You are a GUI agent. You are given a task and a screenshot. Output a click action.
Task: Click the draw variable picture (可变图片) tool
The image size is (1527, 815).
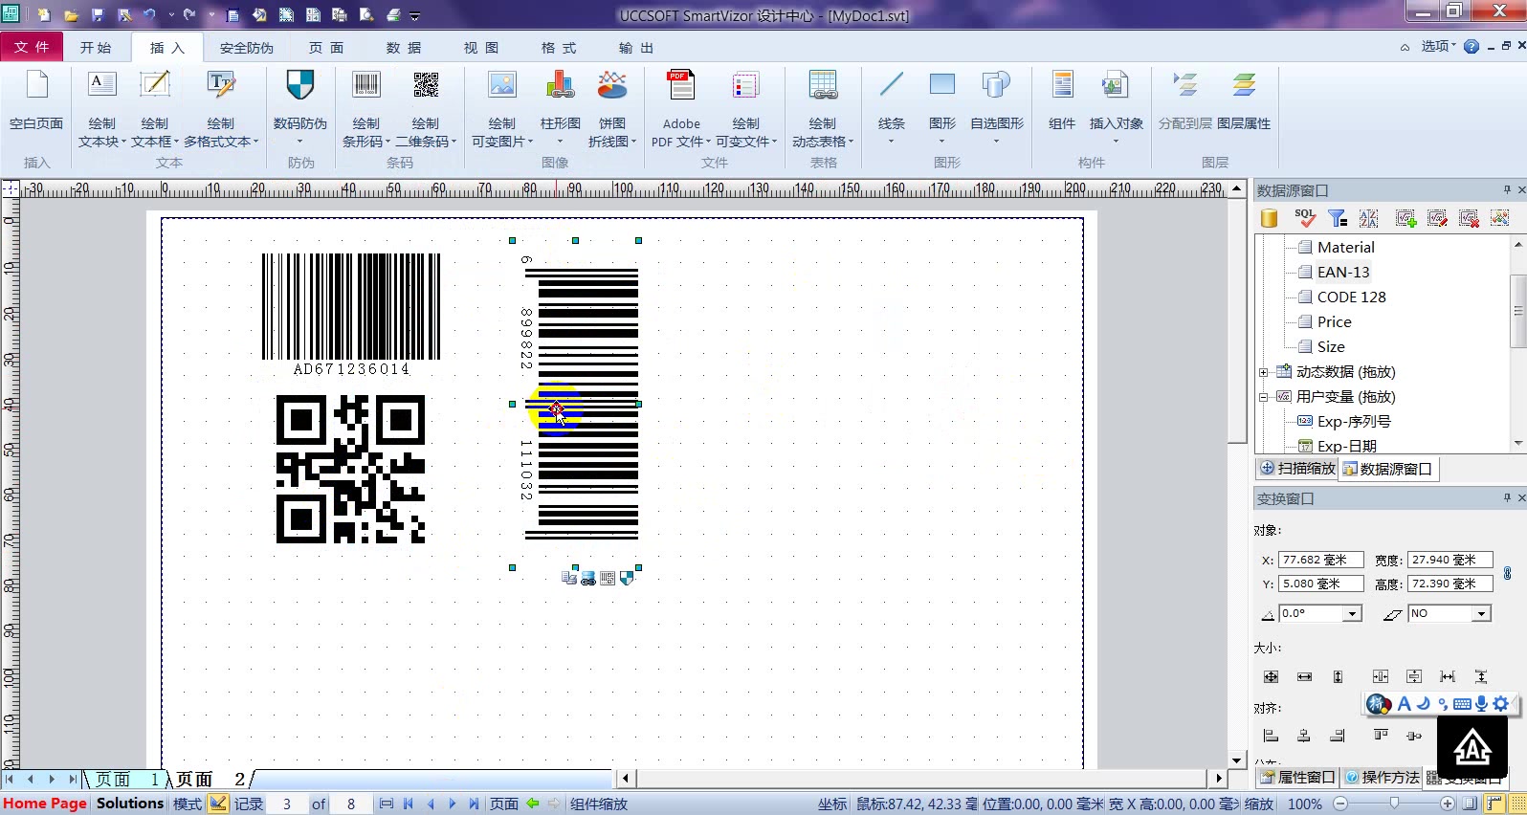click(501, 108)
